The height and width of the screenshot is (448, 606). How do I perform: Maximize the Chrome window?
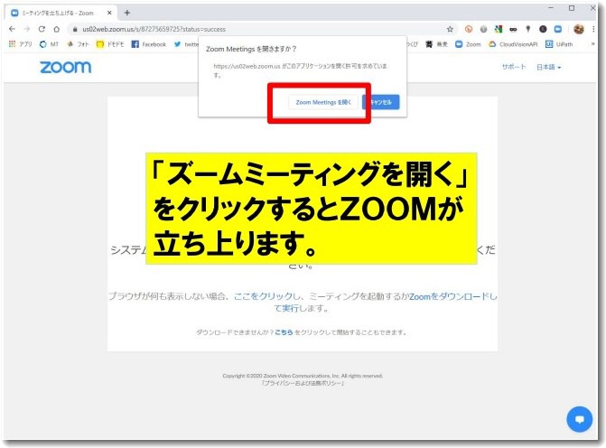click(x=572, y=8)
